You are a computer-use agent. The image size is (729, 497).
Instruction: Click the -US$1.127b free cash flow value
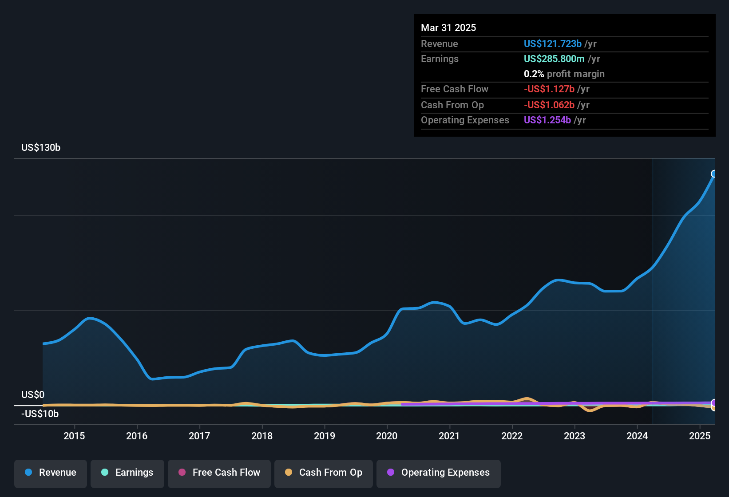[549, 89]
